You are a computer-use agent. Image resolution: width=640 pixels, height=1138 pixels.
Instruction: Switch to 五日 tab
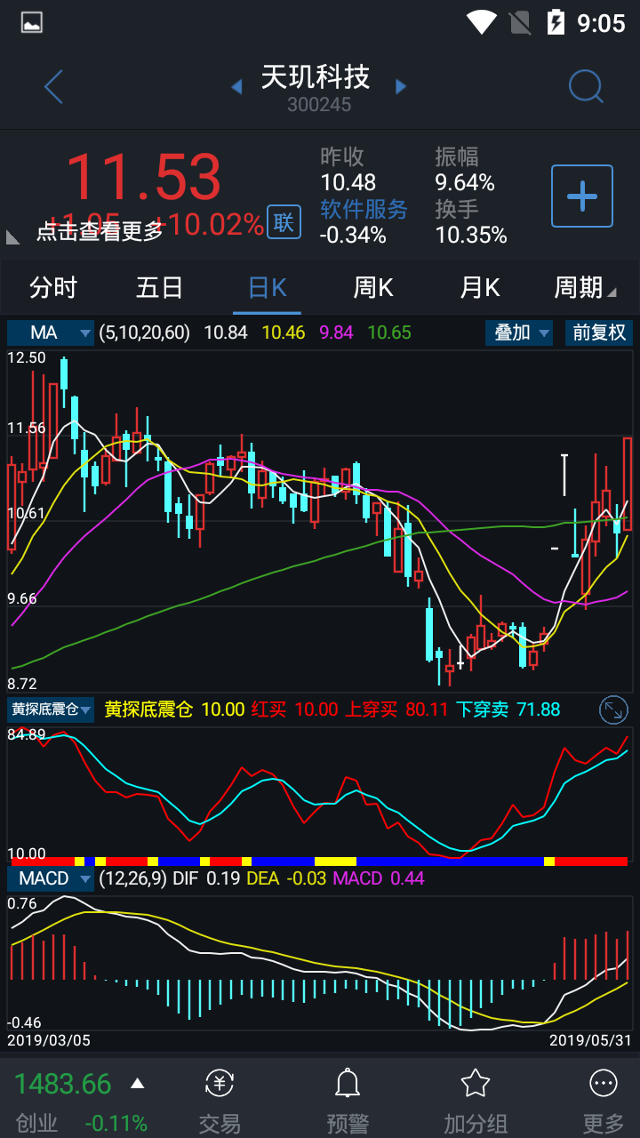160,287
